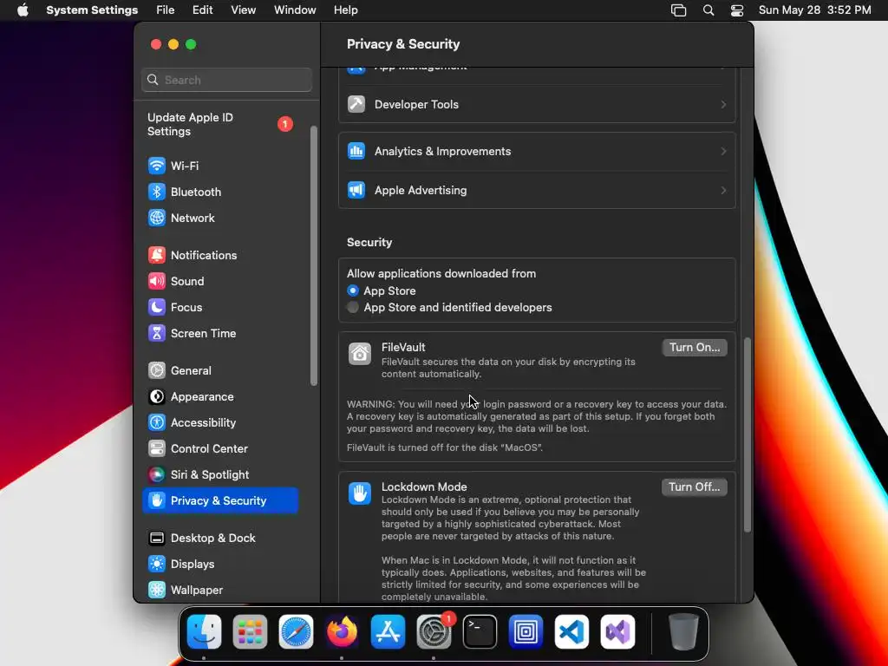Viewport: 888px width, 666px height.
Task: Click Analytics & Improvements chart icon
Action: (356, 151)
